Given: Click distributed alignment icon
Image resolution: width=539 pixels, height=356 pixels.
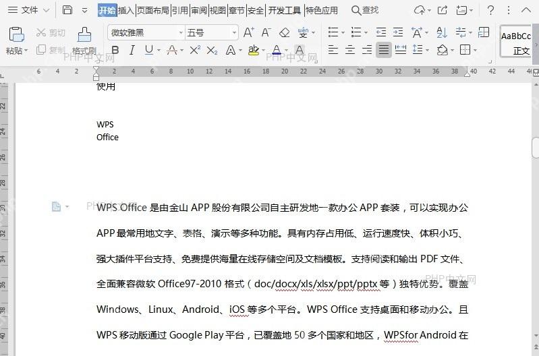Looking at the screenshot, I should (401, 50).
